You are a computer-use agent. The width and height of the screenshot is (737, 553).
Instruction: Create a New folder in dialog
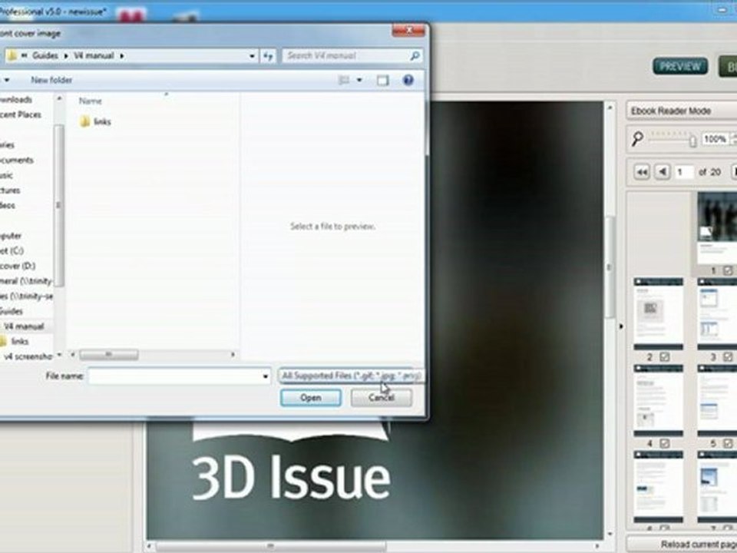[x=51, y=80]
